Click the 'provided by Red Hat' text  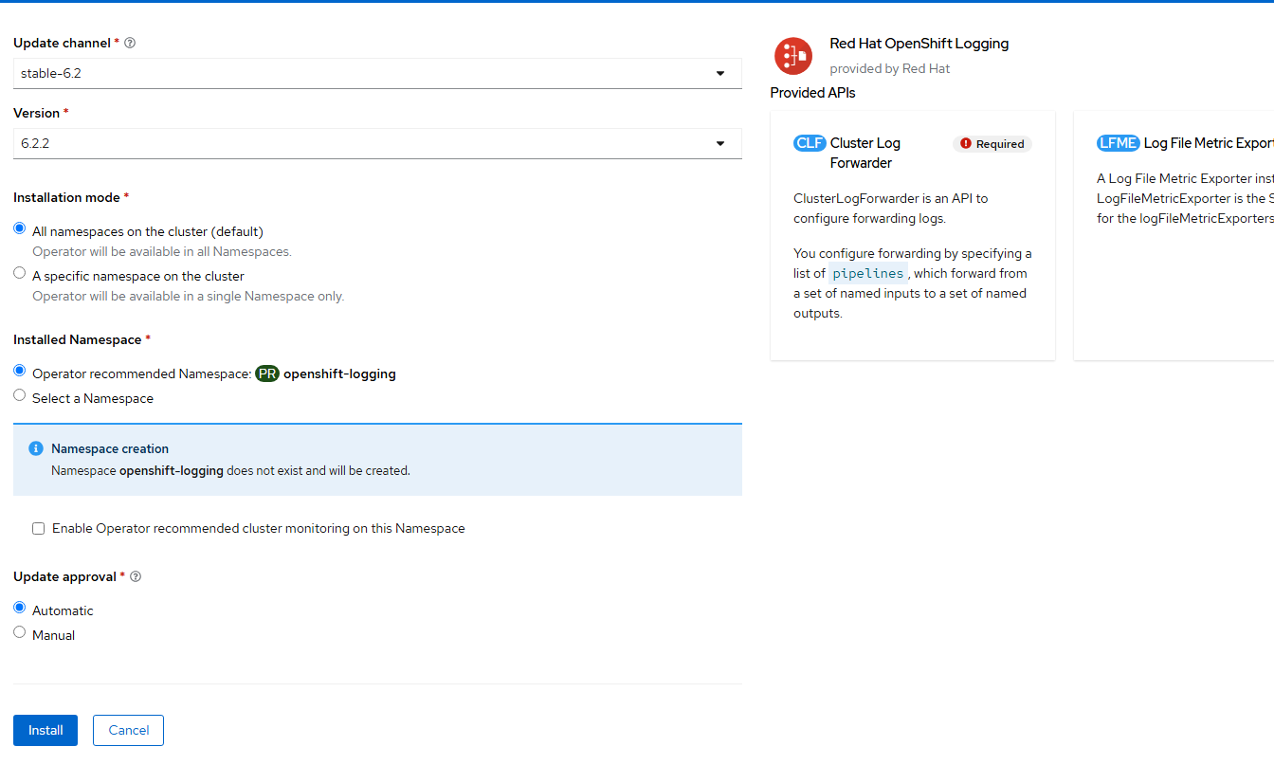pyautogui.click(x=889, y=68)
